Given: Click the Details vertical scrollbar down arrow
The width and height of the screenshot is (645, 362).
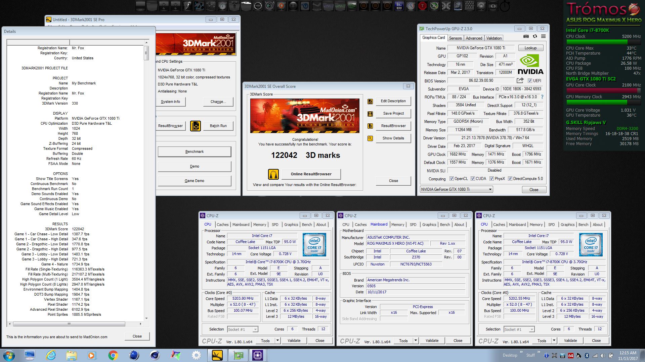Looking at the screenshot, I should click(x=146, y=318).
